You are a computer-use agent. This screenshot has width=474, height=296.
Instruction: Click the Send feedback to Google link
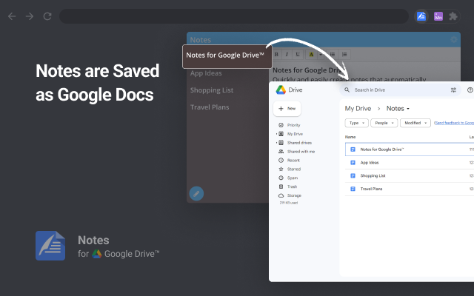454,123
